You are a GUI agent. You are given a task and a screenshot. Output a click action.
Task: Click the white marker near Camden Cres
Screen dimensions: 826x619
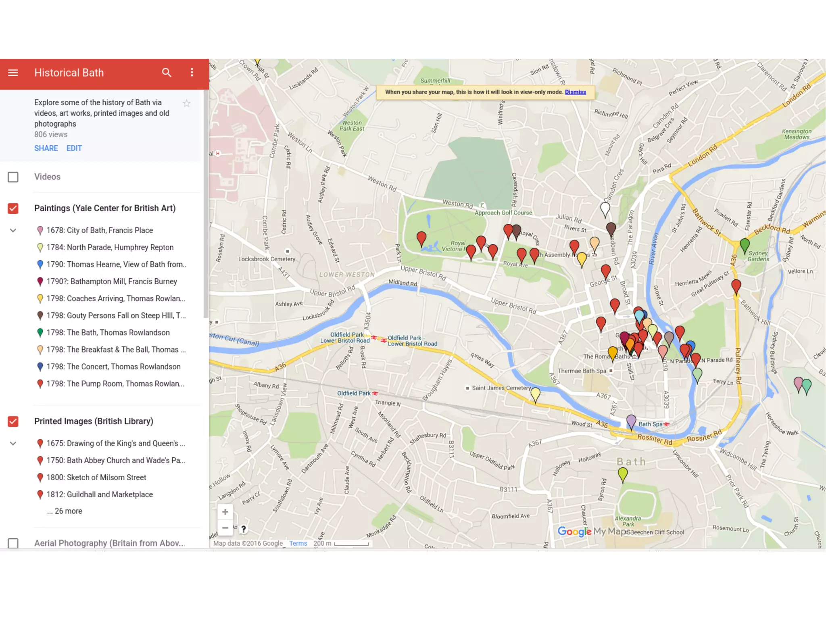pos(605,208)
